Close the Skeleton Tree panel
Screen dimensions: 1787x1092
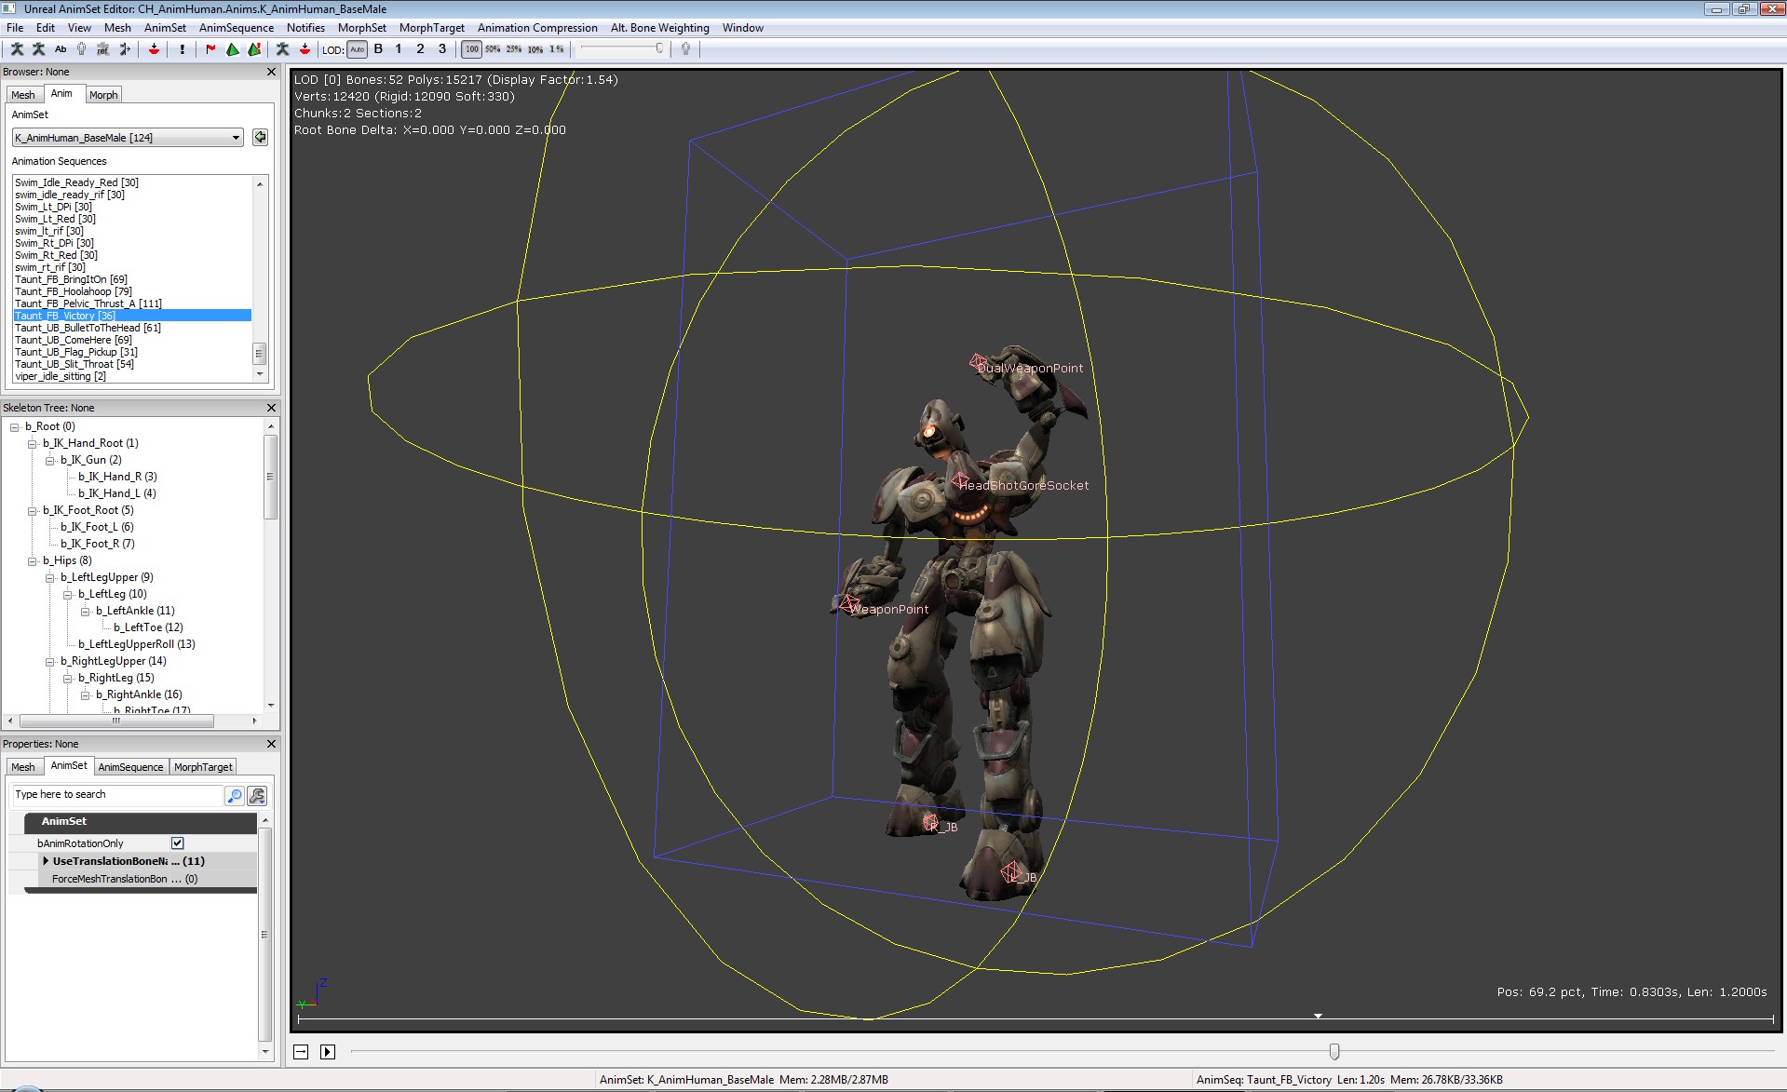[272, 408]
